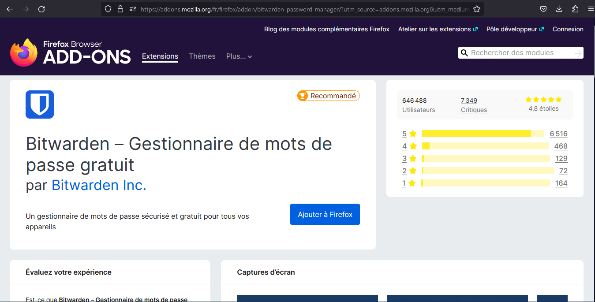The height and width of the screenshot is (302, 595).
Task: Open the Bitwarden Inc. author link
Action: tap(99, 185)
